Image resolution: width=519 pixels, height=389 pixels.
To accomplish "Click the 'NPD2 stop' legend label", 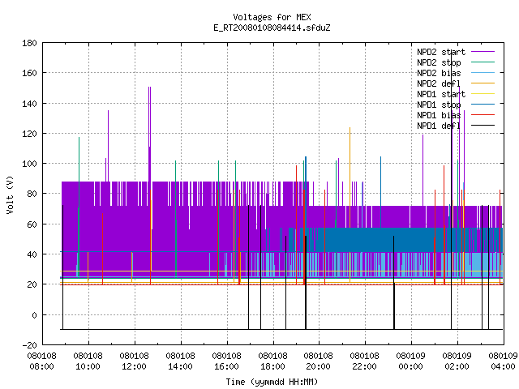I will (439, 62).
